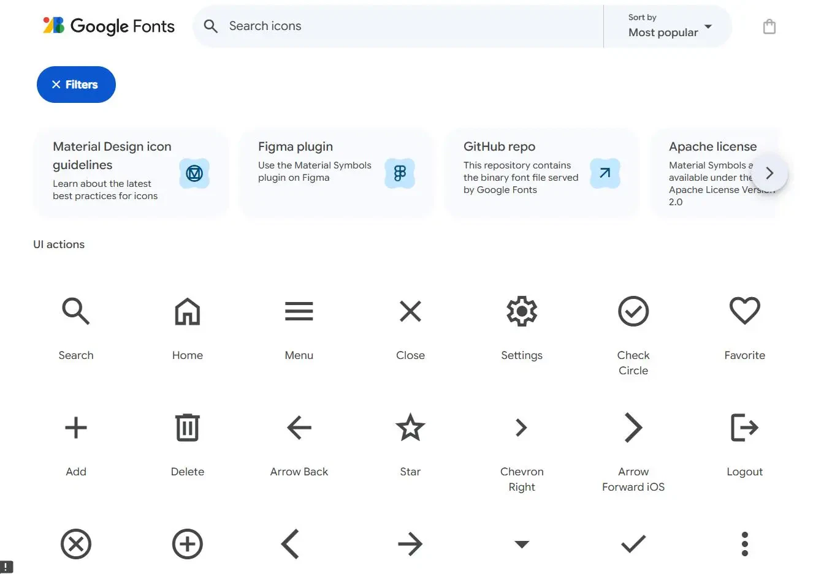
Task: Select the Settings gear icon
Action: click(521, 311)
